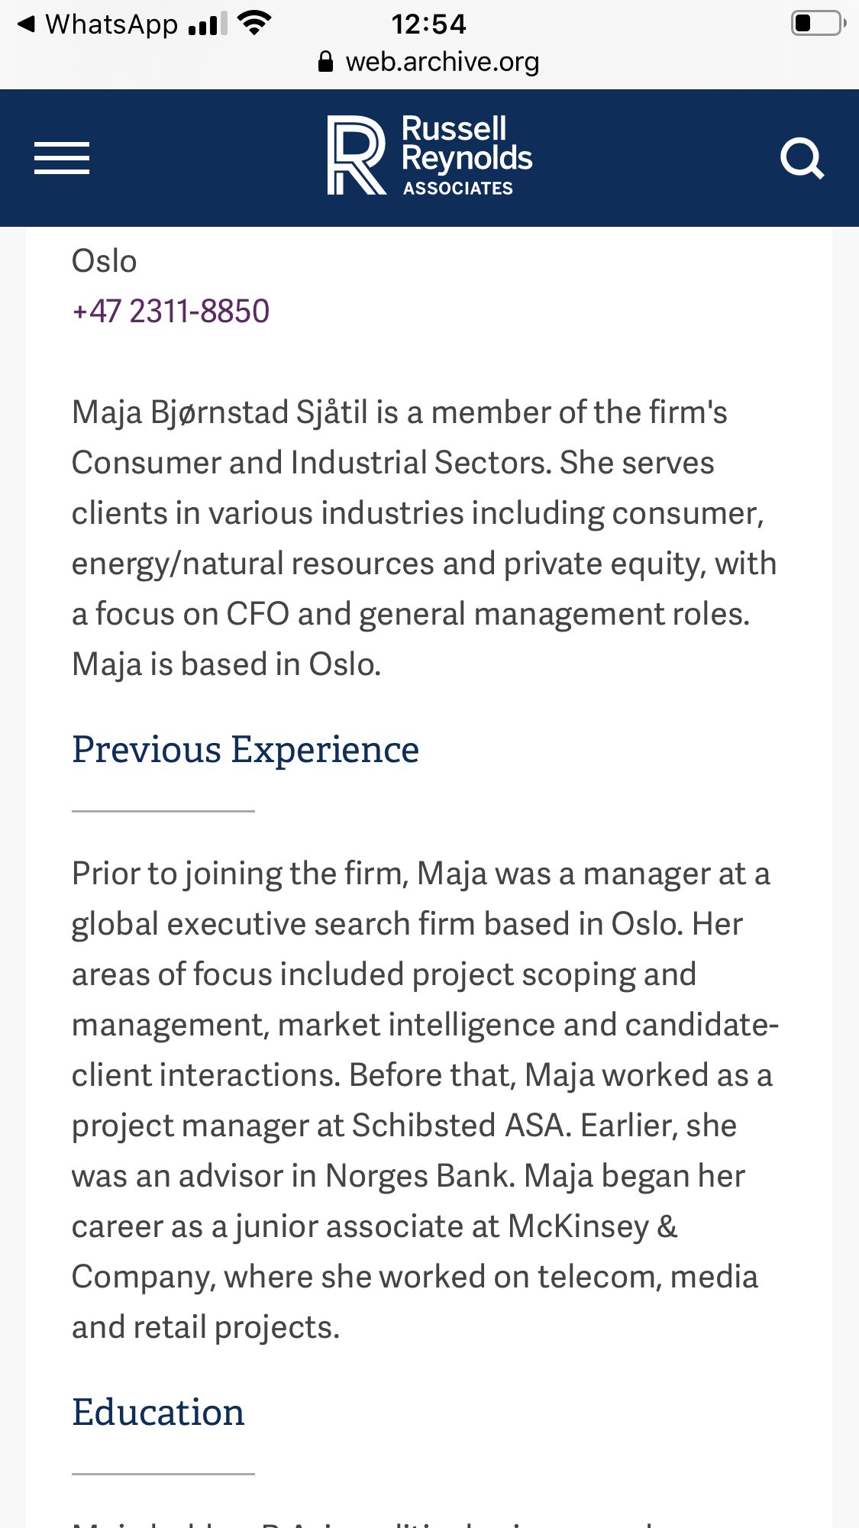Tap the cellular signal bars
The width and height of the screenshot is (859, 1528).
208,25
